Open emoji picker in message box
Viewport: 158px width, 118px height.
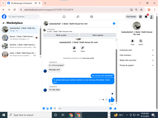pyautogui.click(x=111, y=109)
